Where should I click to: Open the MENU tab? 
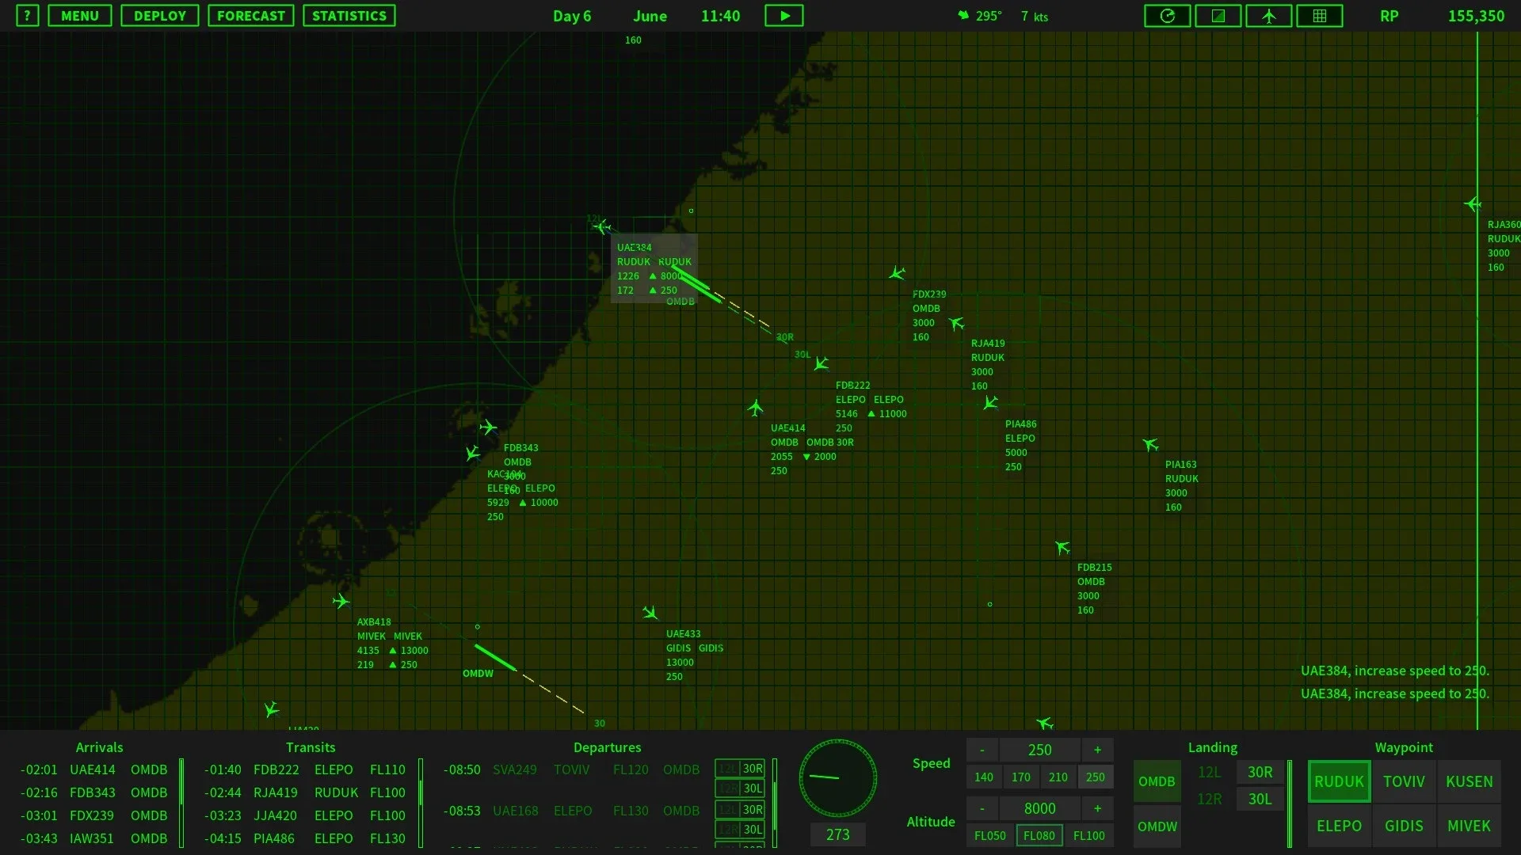(x=80, y=16)
